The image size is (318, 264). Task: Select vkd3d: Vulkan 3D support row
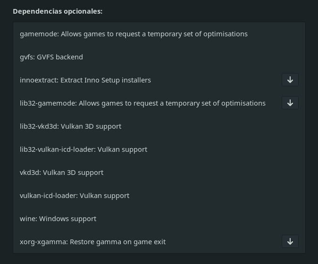coord(61,173)
